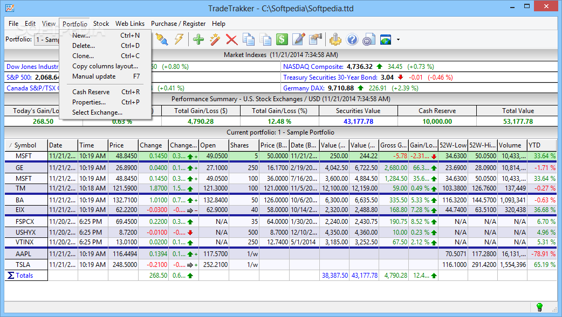
Task: Open the Web Links menu
Action: pos(130,24)
